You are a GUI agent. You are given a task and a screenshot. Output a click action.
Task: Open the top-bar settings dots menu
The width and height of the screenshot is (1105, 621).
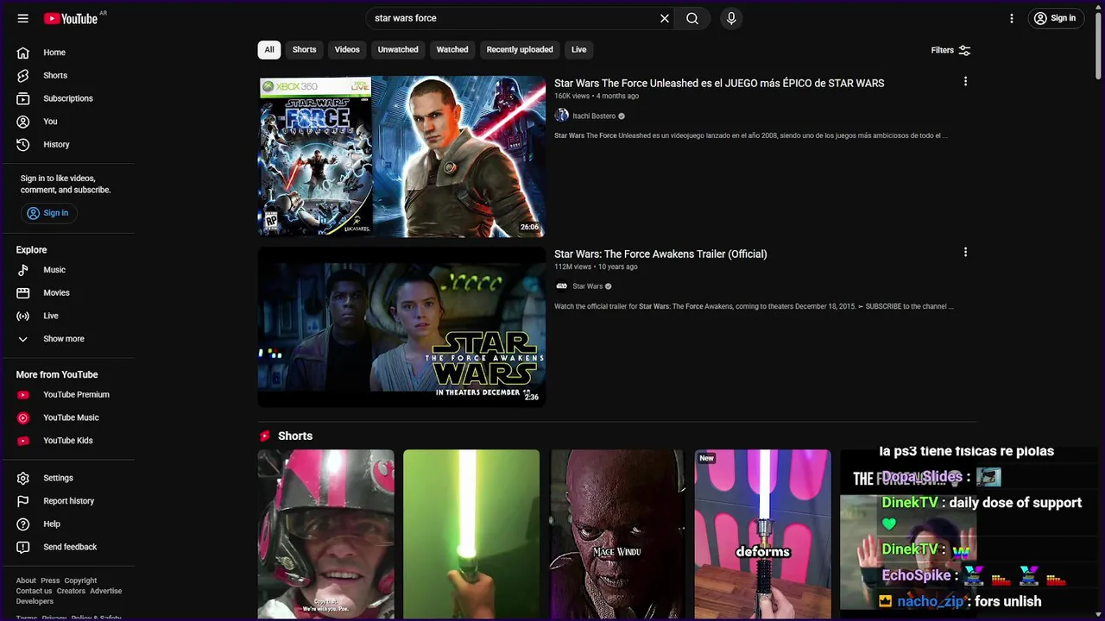1012,18
